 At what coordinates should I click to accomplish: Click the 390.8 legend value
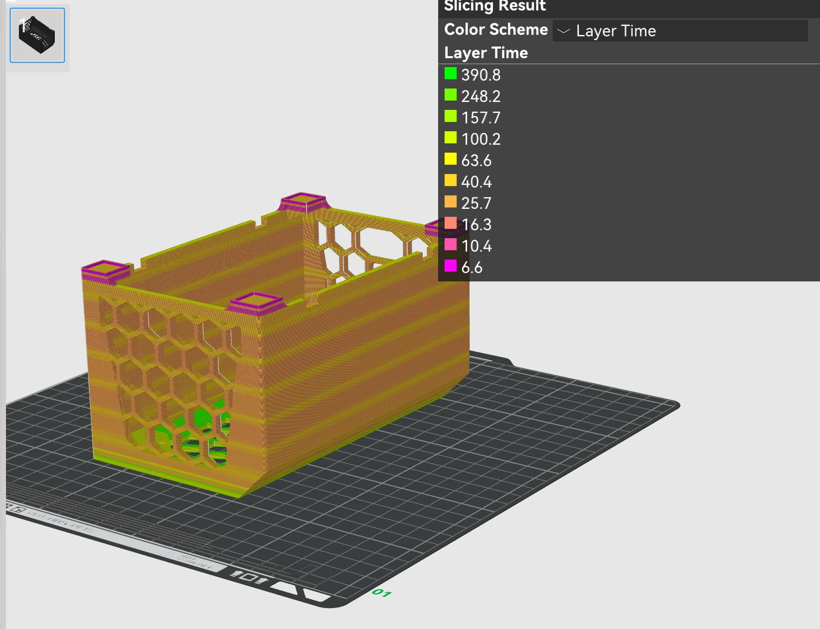481,75
